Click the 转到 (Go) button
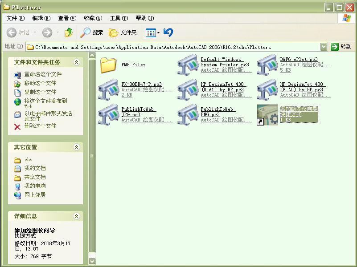The width and height of the screenshot is (357, 267). point(341,47)
